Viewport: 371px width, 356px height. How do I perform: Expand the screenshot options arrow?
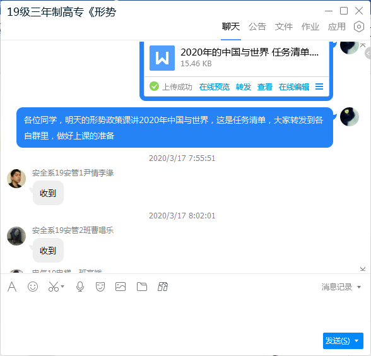[62, 287]
